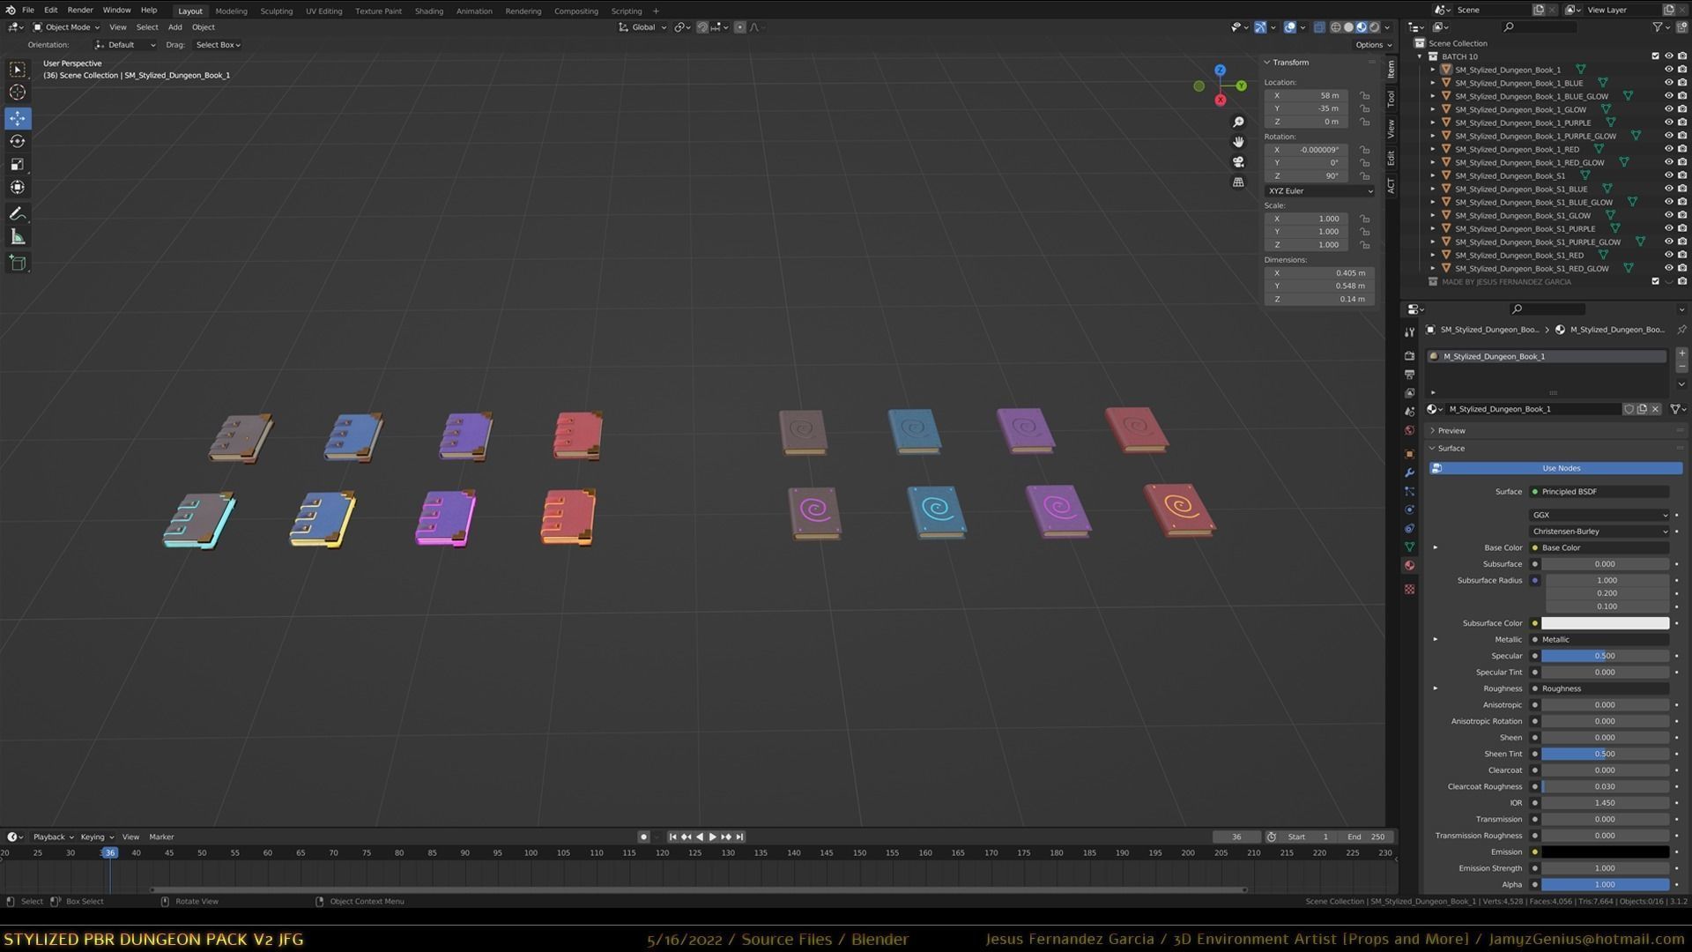Open the XYZ Euler rotation mode dropdown
Viewport: 1692px width, 952px height.
(x=1319, y=191)
